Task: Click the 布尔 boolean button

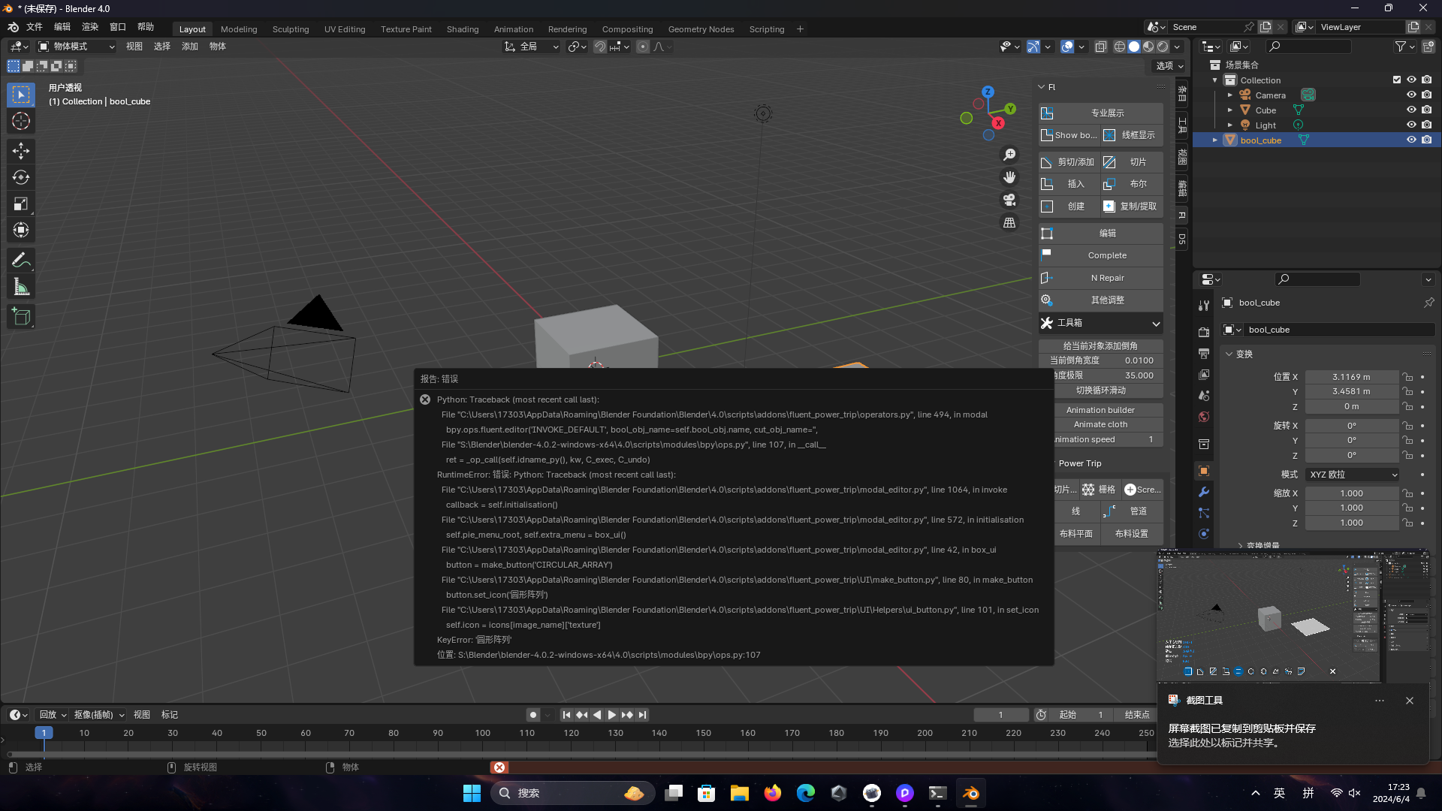Action: 1133,184
